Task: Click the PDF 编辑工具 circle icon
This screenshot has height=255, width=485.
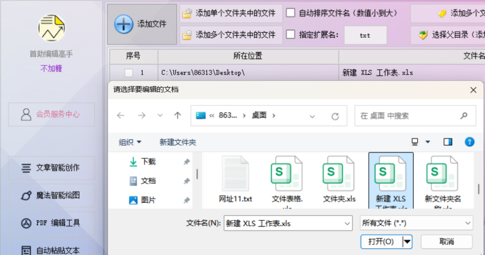Action: [x=26, y=223]
